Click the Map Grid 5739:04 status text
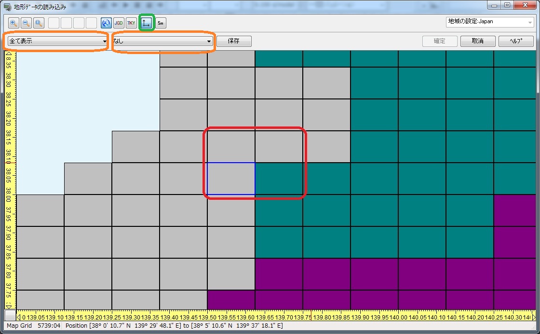 [33, 326]
